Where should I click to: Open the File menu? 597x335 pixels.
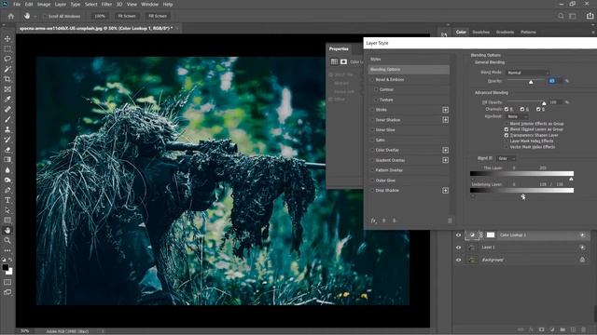click(17, 4)
